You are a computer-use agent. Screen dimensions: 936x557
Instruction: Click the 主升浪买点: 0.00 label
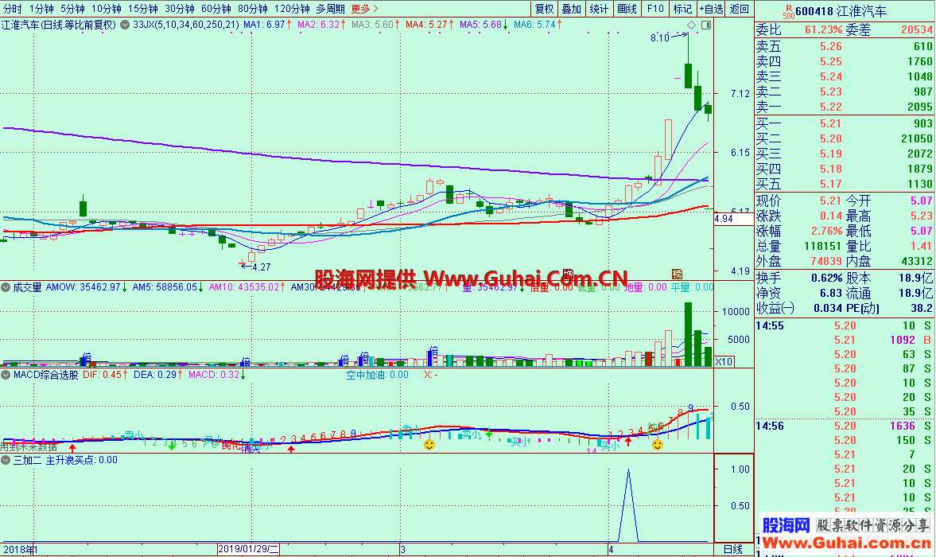82,460
